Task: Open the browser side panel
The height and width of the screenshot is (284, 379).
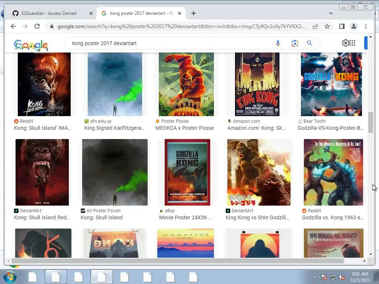Action: (342, 26)
